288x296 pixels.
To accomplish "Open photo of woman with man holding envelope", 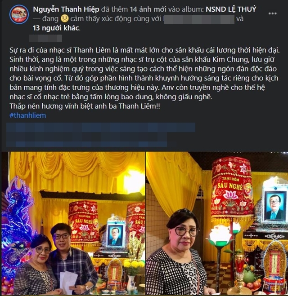I will coord(73,223).
